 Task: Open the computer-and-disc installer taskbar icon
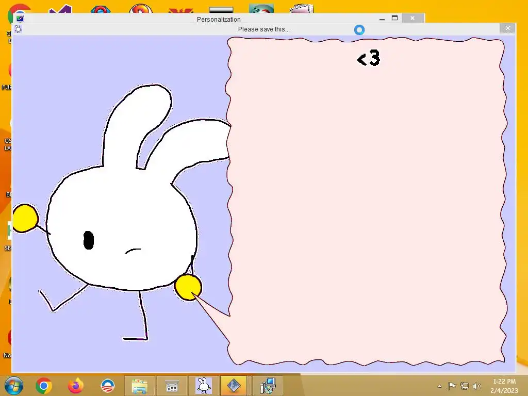tap(268, 386)
